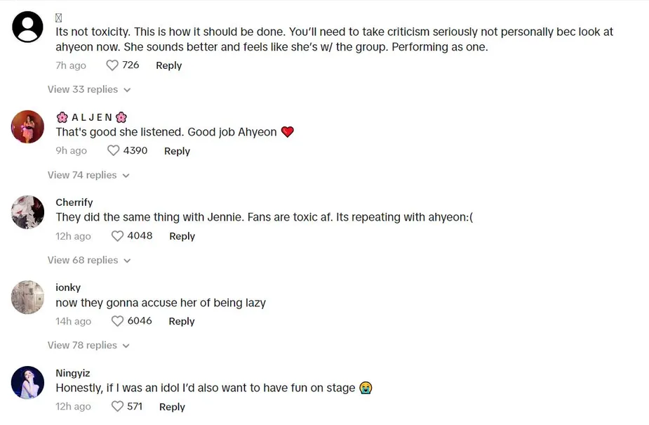This screenshot has height=425, width=649.
Task: Reply to Cherrify's comment
Action: [182, 236]
